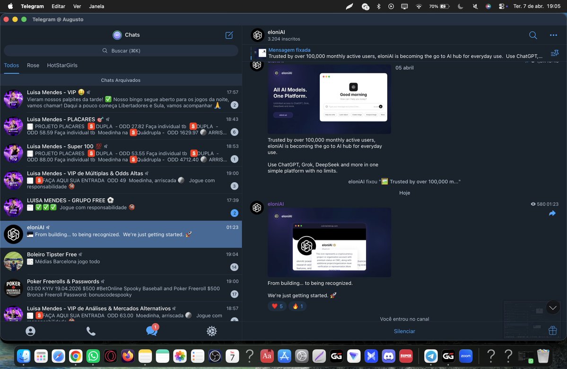Viewport: 567px width, 369px height.
Task: Launch Google Chrome from the Dock
Action: [76, 356]
